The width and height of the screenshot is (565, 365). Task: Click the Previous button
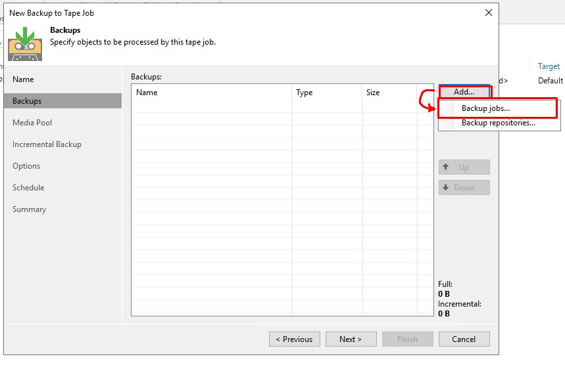[x=294, y=339]
